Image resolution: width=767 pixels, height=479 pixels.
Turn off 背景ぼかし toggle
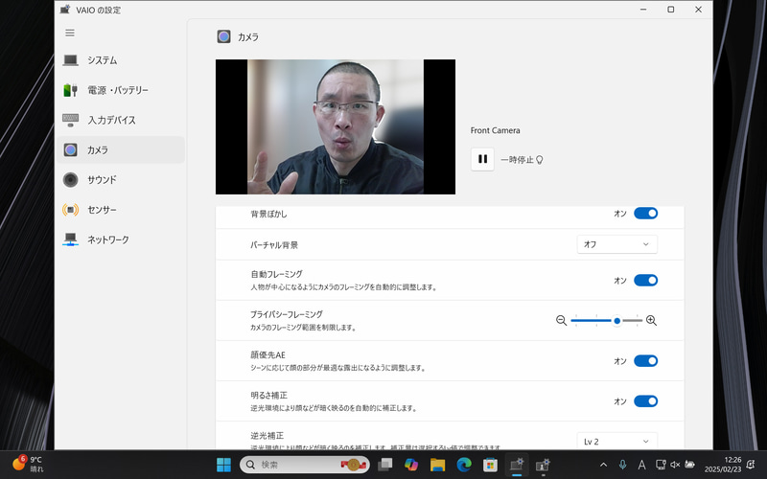click(x=645, y=213)
